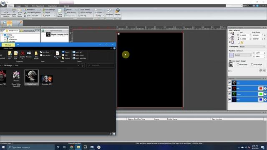Open the Explorer address bar history dropdown

(x=78, y=65)
